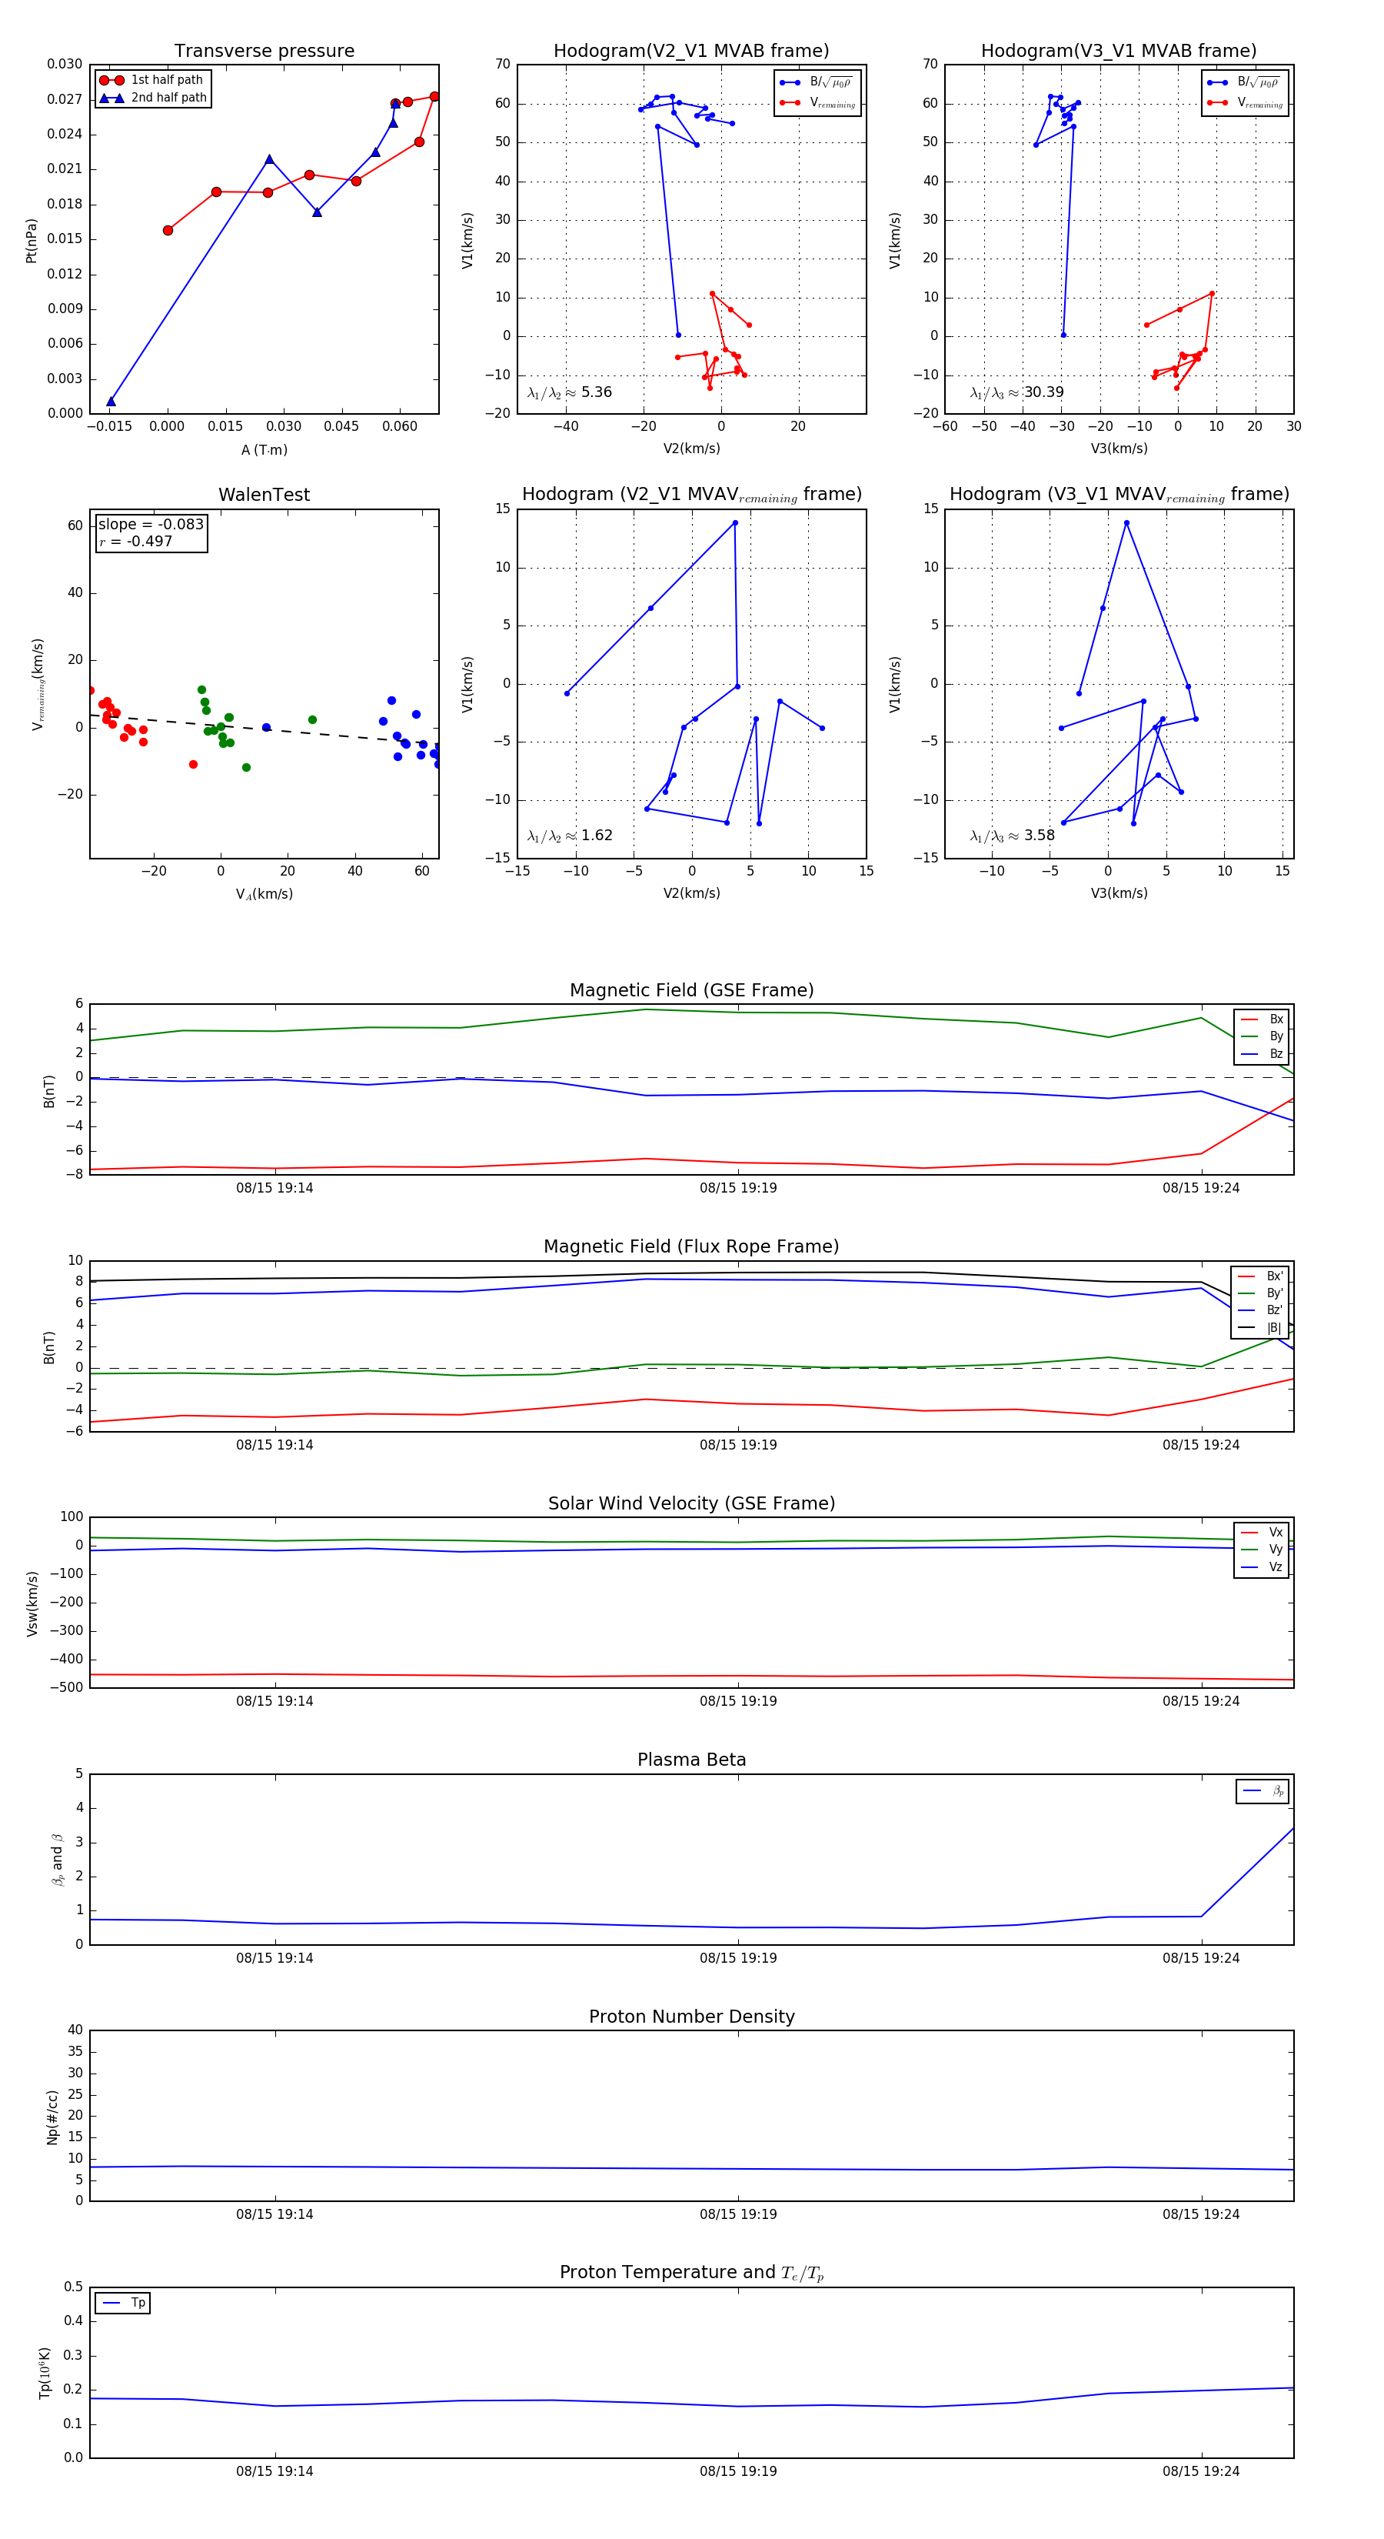Click 'Solar Wind Velocity (GSE Frame)' title

pos(691,1504)
